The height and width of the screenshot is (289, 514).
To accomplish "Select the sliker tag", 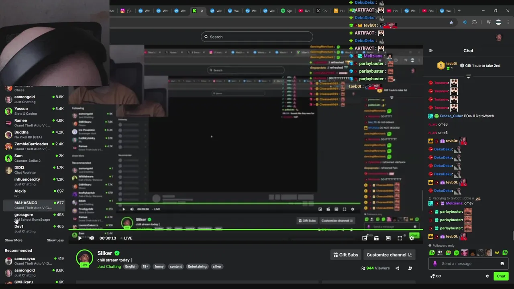I will point(217,267).
